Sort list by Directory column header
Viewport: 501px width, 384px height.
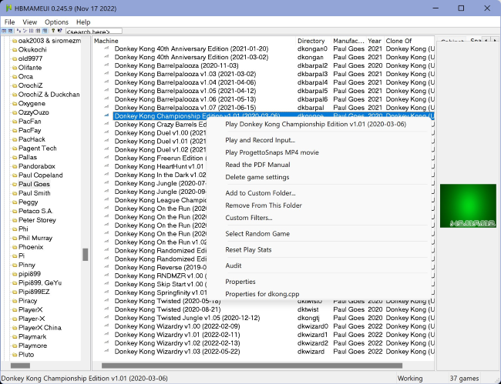click(x=311, y=41)
